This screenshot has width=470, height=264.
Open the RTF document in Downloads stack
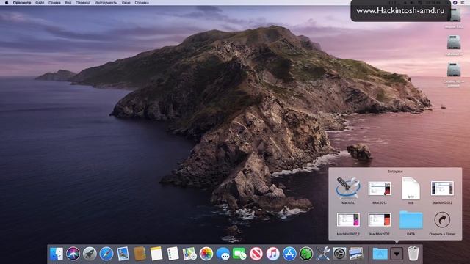tap(411, 188)
